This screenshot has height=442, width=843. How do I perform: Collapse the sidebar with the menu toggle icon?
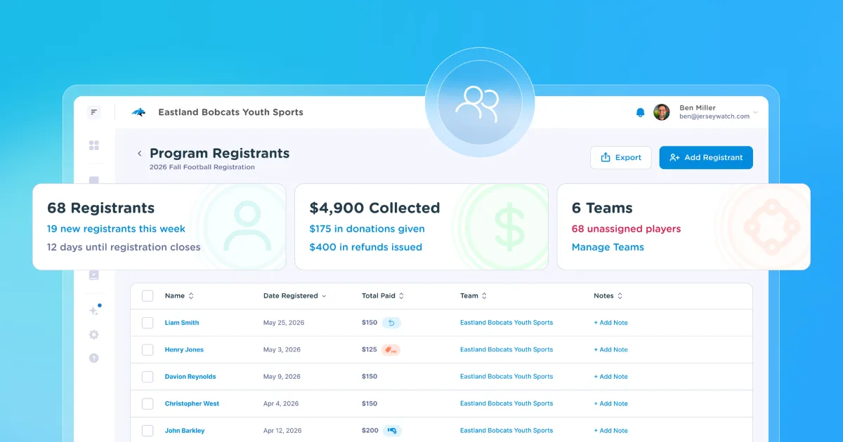(94, 112)
